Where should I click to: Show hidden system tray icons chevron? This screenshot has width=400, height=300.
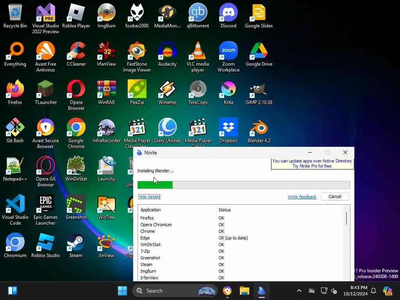(x=299, y=291)
